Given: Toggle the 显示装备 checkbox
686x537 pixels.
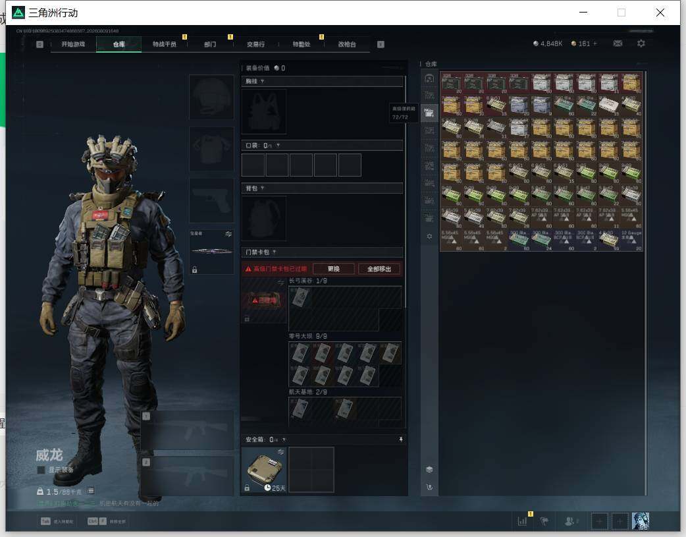Looking at the screenshot, I should (x=41, y=470).
